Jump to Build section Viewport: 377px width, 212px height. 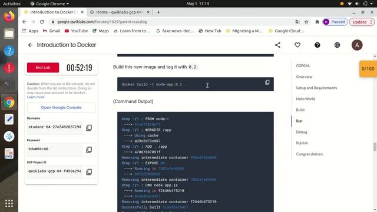pyautogui.click(x=300, y=110)
